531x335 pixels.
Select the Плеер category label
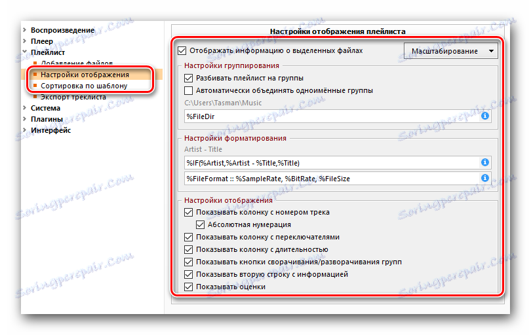pyautogui.click(x=42, y=41)
